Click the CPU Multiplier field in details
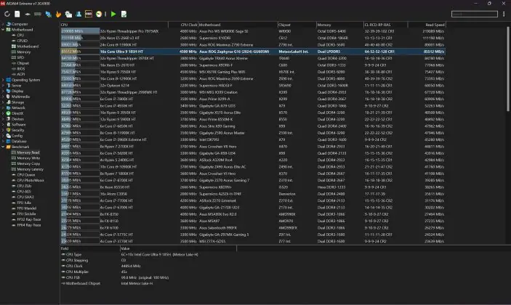The width and height of the screenshot is (511, 305). coord(77,272)
